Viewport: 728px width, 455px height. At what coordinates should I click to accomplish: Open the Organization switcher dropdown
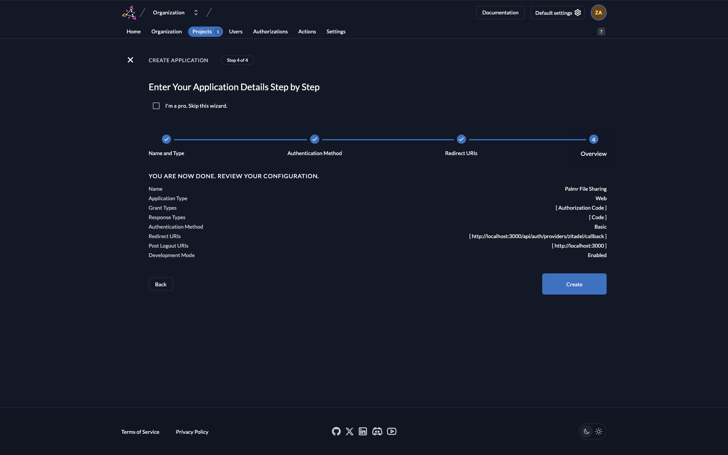[x=175, y=13]
